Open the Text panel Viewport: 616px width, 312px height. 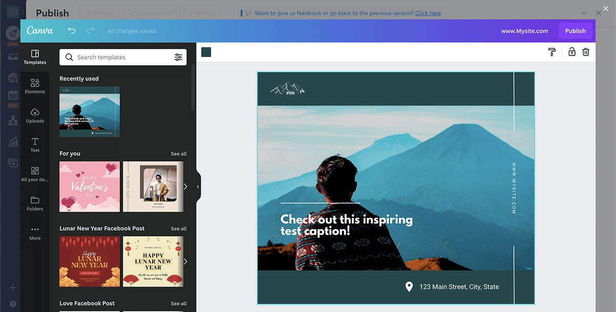pyautogui.click(x=35, y=145)
